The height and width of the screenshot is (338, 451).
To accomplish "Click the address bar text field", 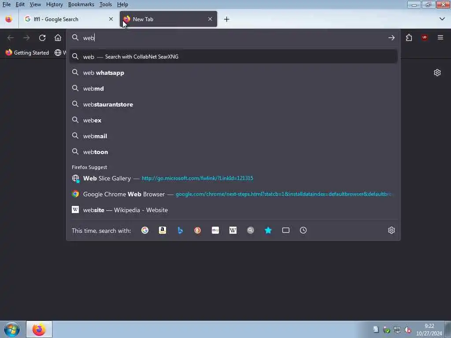I will pyautogui.click(x=233, y=38).
